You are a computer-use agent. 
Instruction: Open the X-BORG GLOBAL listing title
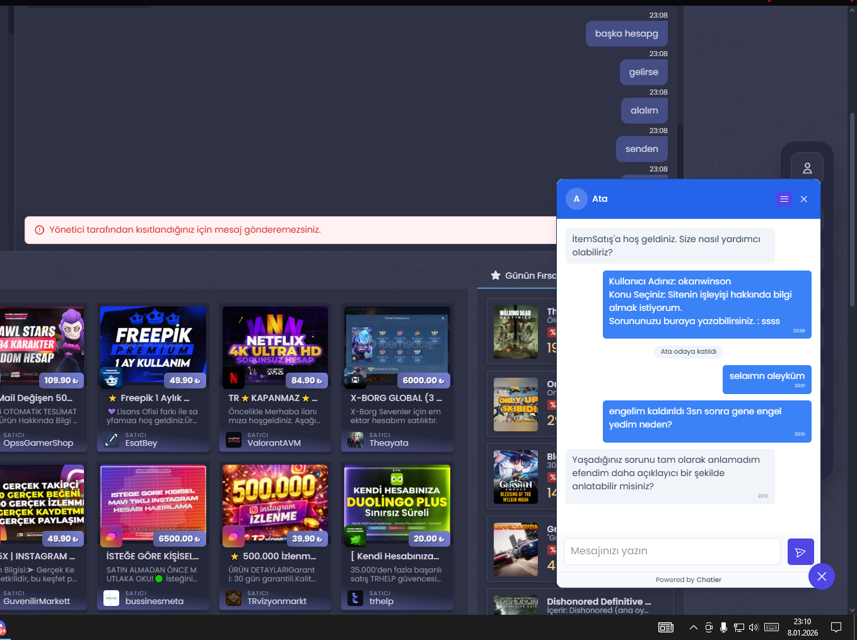(x=396, y=398)
